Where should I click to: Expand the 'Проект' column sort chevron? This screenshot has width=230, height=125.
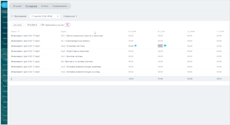tap(19, 31)
